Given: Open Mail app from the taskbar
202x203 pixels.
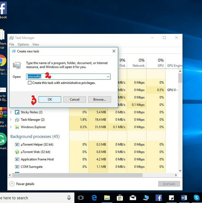Looking at the screenshot, I should point(133,198).
